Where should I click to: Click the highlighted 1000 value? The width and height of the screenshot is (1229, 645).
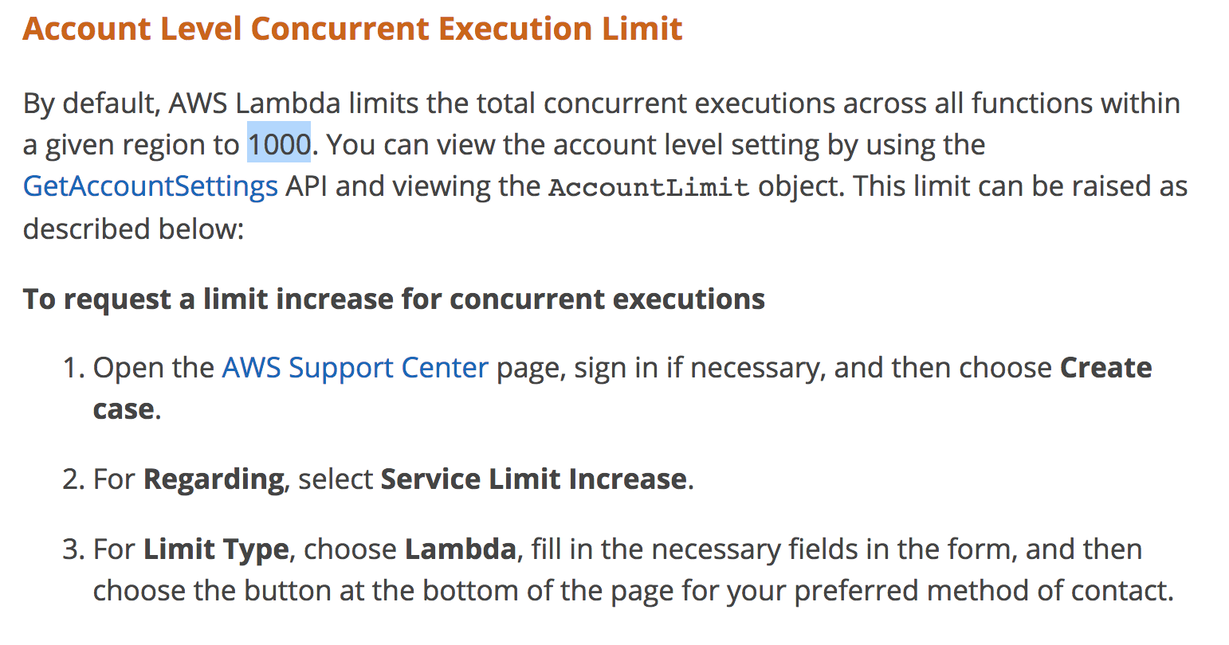click(278, 145)
